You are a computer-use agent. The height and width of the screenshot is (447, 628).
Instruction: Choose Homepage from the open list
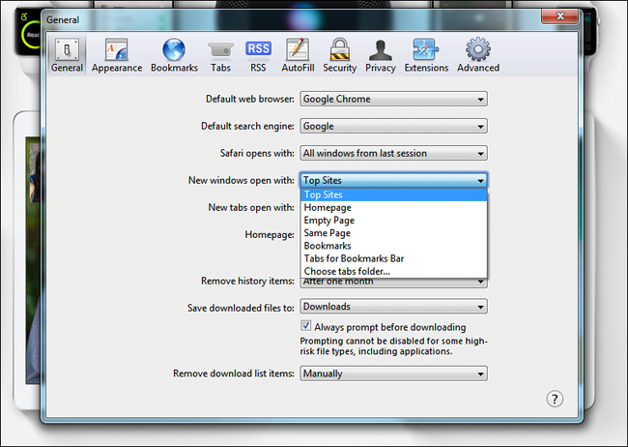[393, 207]
